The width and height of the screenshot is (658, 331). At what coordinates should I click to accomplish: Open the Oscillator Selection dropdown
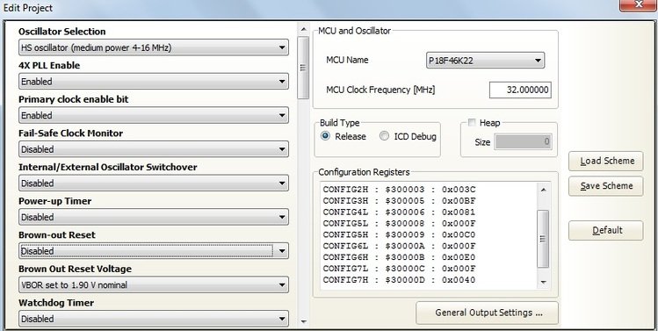(x=154, y=47)
